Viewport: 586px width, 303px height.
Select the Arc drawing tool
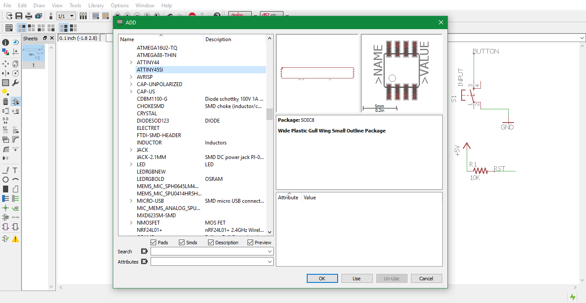15,180
